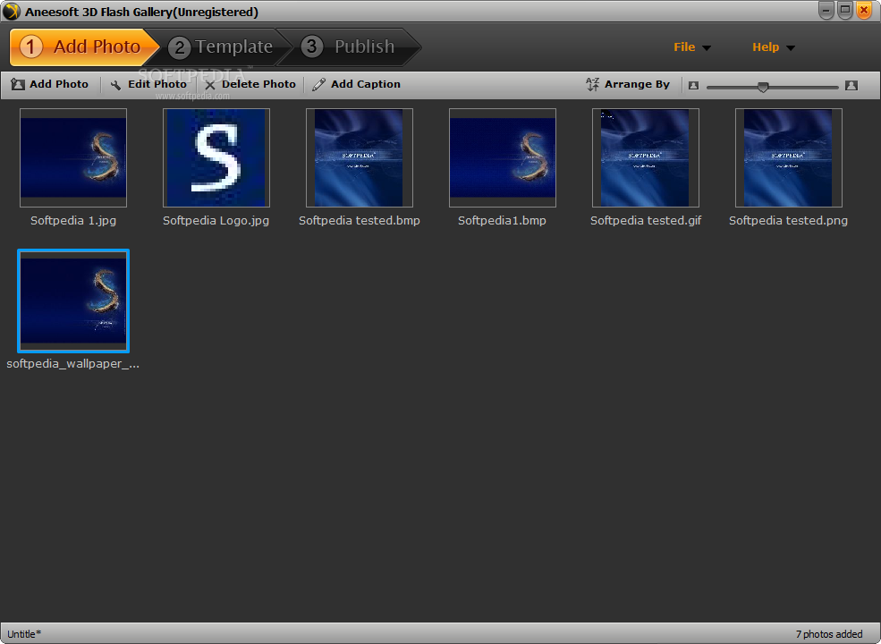This screenshot has height=644, width=881.
Task: Expand the Help dropdown arrow
Action: point(791,48)
